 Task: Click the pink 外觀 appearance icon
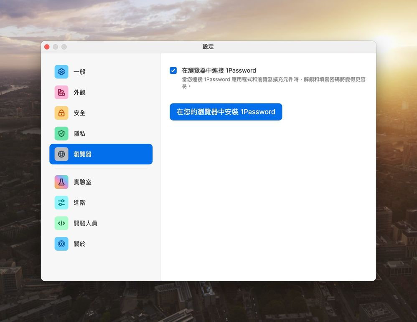61,92
